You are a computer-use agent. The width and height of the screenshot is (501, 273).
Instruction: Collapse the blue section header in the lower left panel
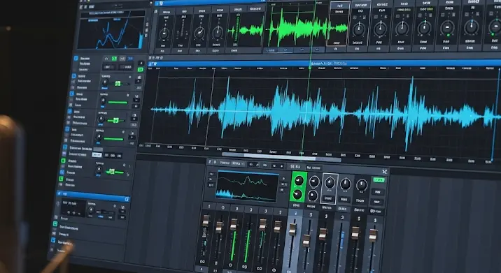click(59, 193)
